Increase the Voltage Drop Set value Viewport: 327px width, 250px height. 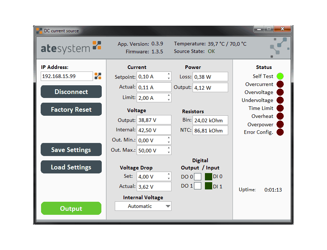pyautogui.click(x=169, y=174)
